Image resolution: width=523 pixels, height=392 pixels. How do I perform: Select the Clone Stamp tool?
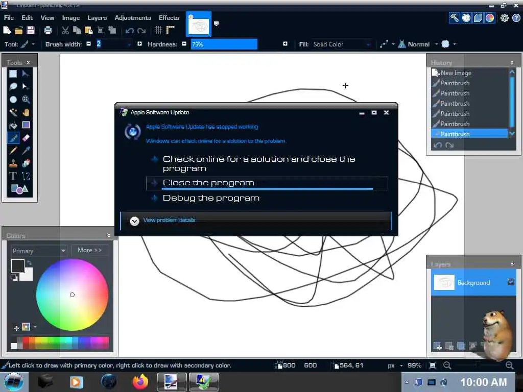[13, 163]
